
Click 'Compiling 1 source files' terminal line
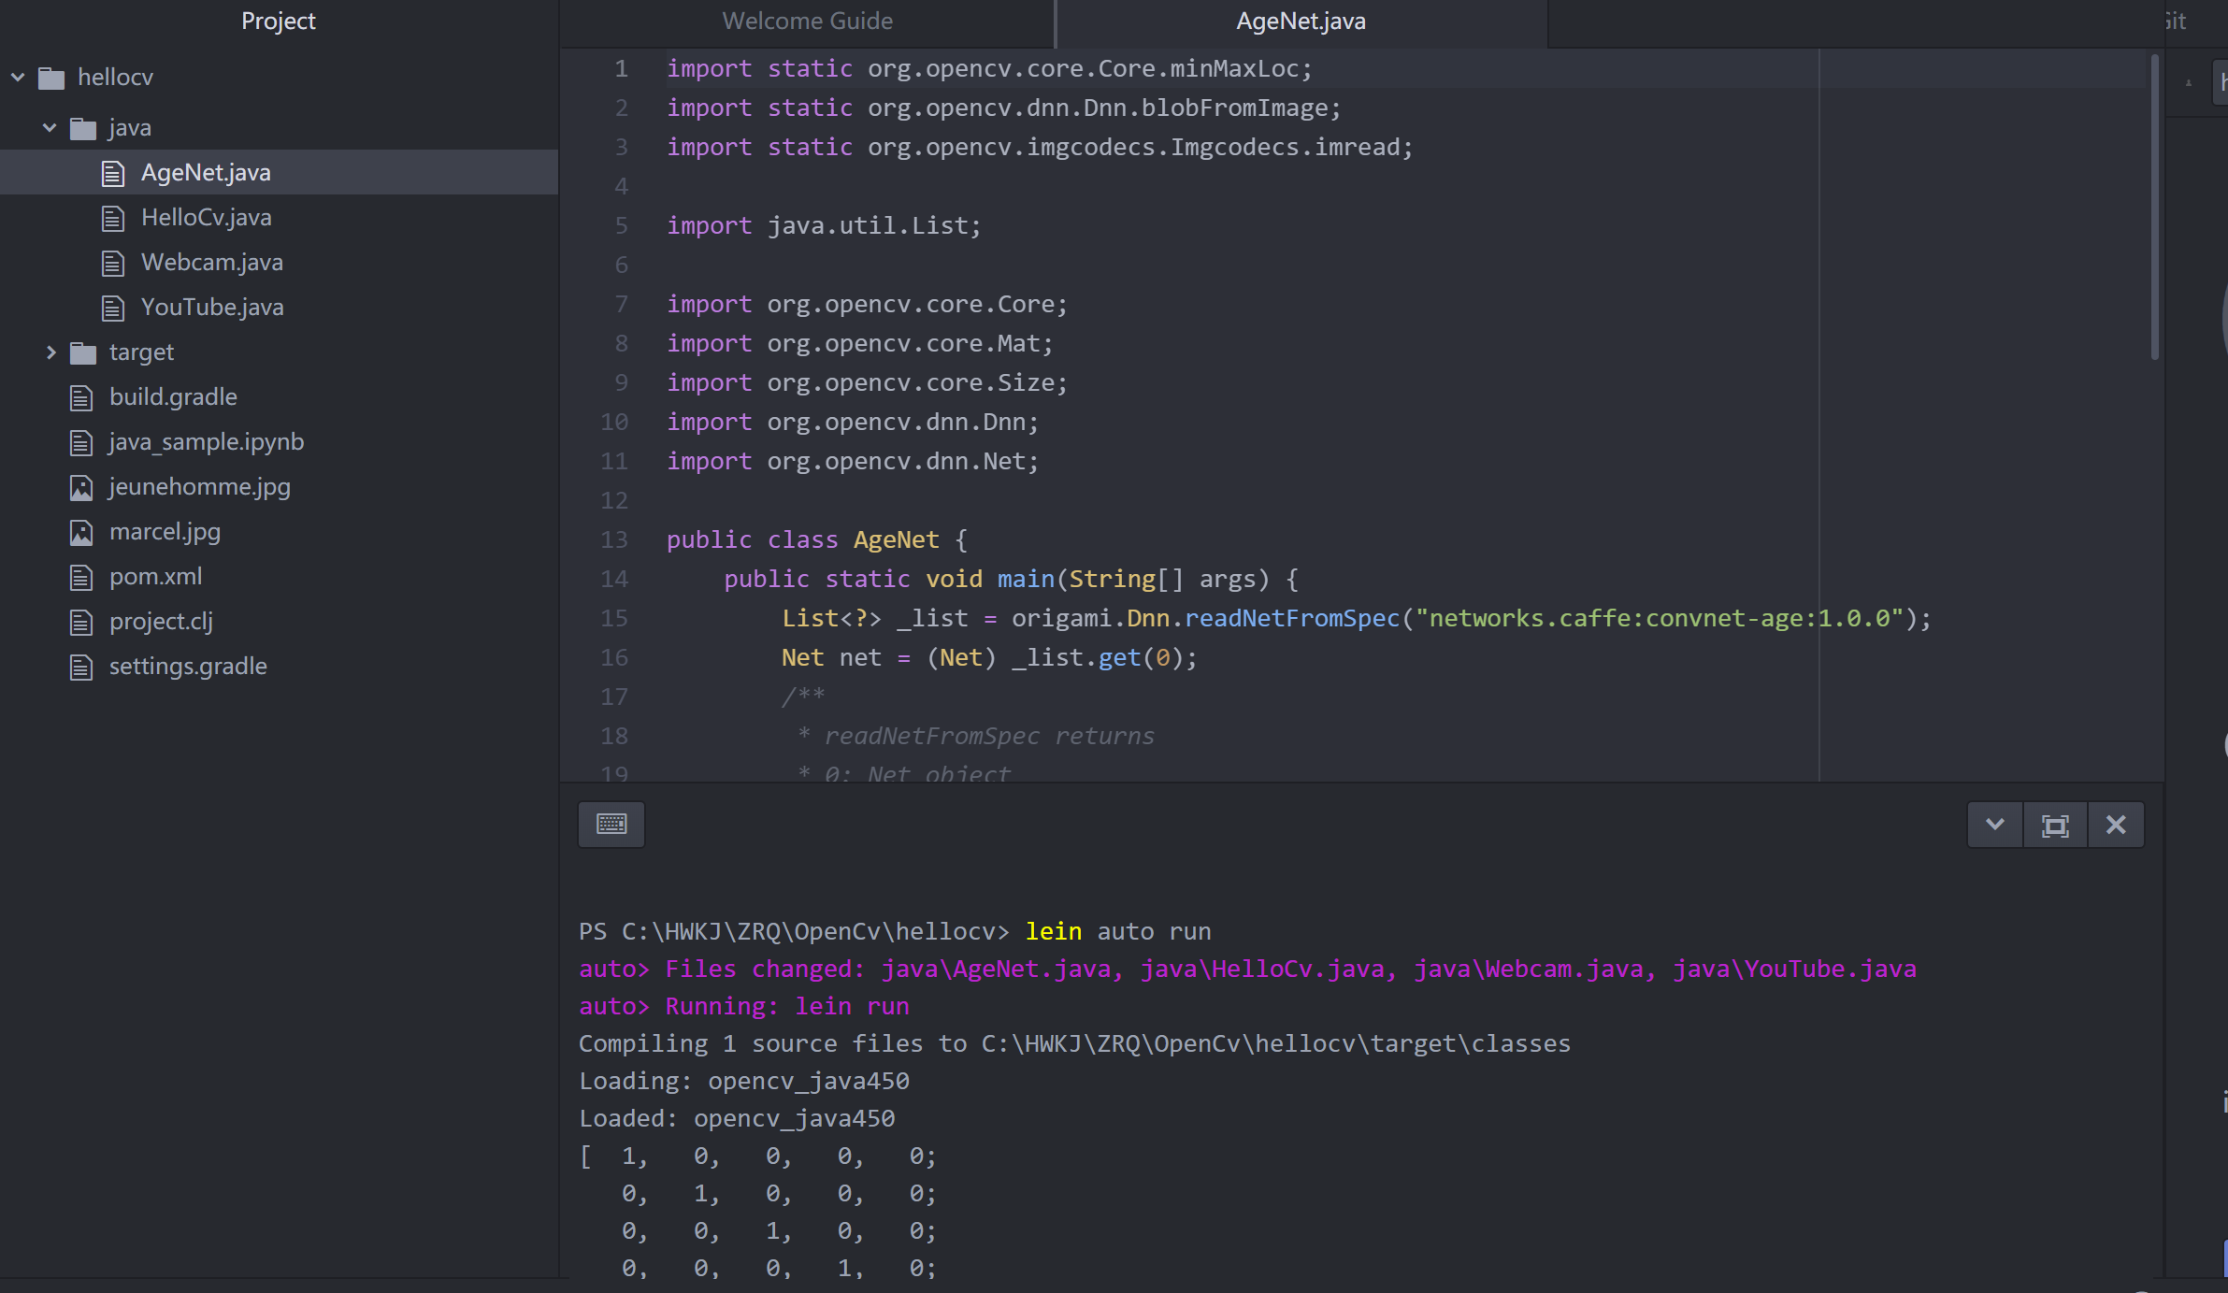1074,1043
